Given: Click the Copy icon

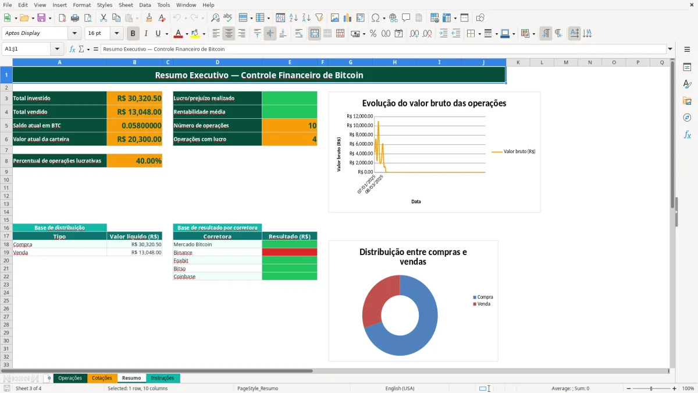Looking at the screenshot, I should (x=116, y=18).
